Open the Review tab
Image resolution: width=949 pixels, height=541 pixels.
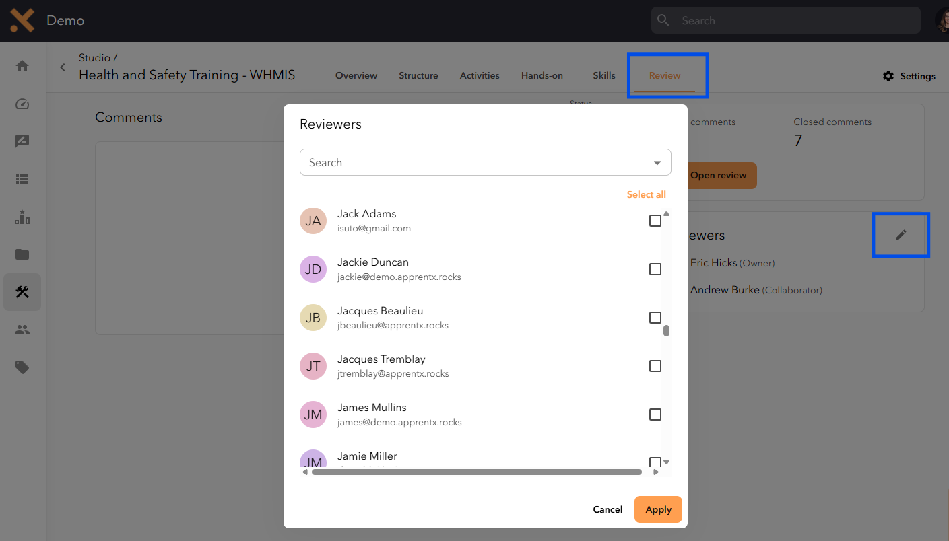coord(665,75)
